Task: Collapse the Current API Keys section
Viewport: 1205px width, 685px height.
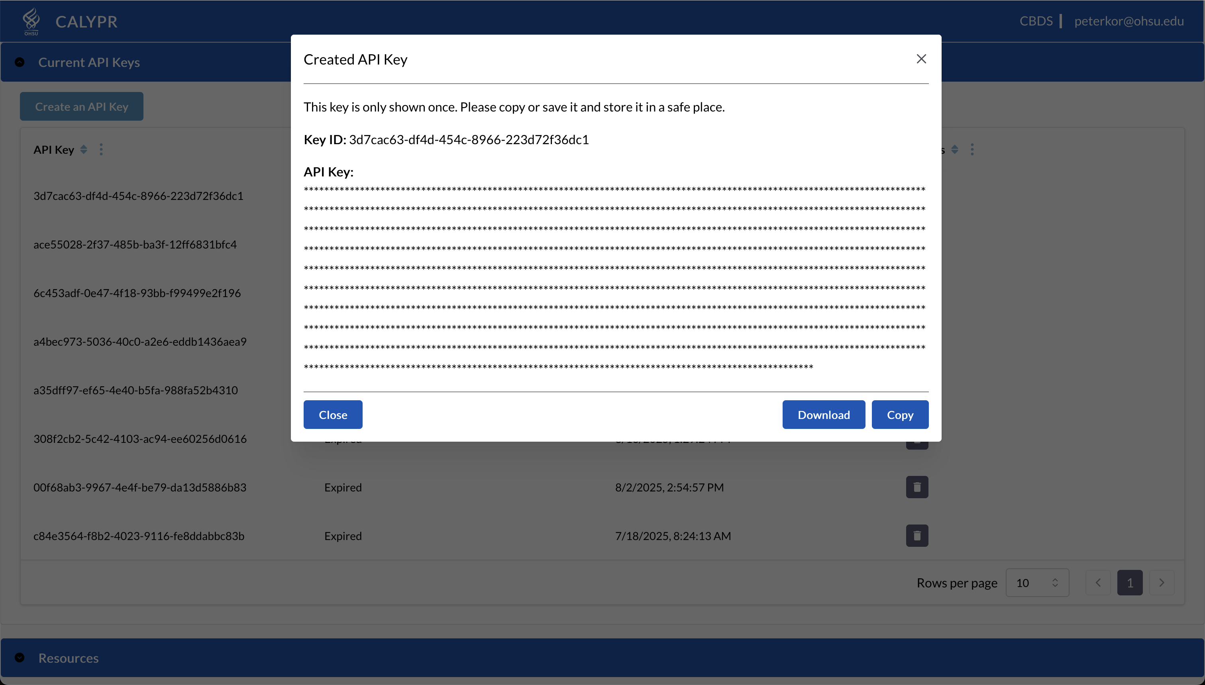Action: (20, 62)
